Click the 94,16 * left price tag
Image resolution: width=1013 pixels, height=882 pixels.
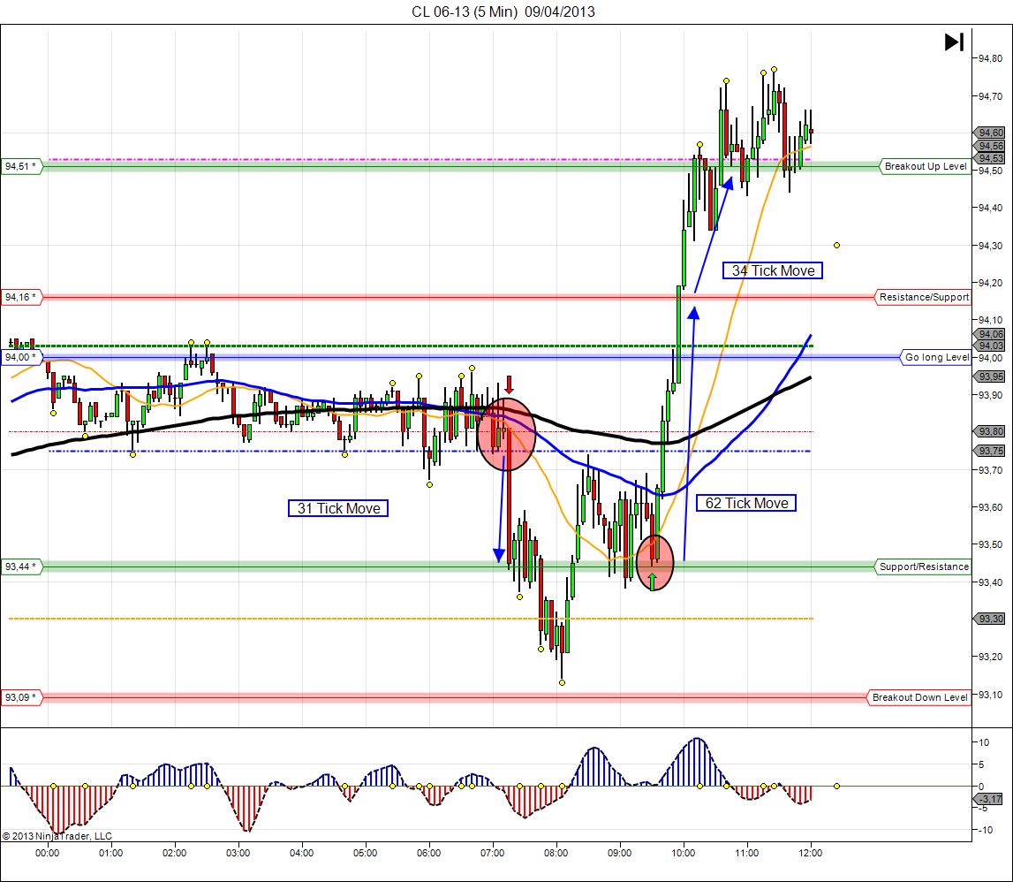tap(21, 297)
